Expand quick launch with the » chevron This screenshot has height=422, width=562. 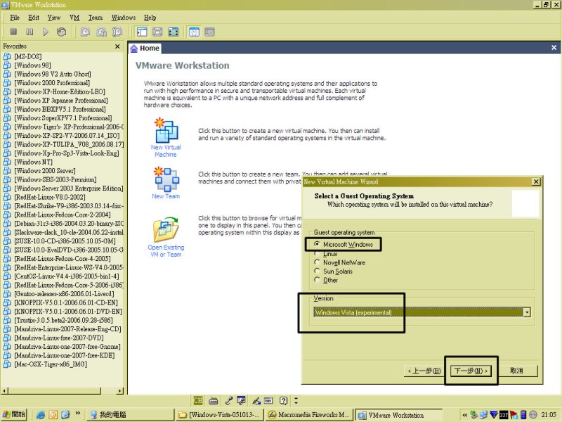[77, 414]
